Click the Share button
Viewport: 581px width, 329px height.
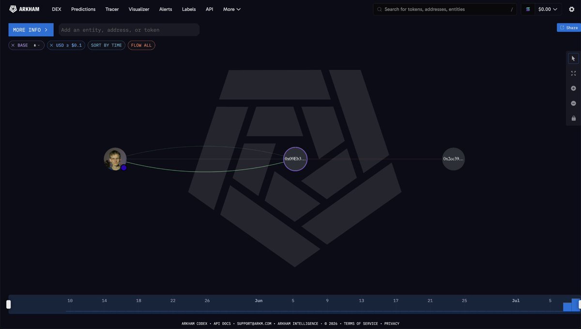569,28
